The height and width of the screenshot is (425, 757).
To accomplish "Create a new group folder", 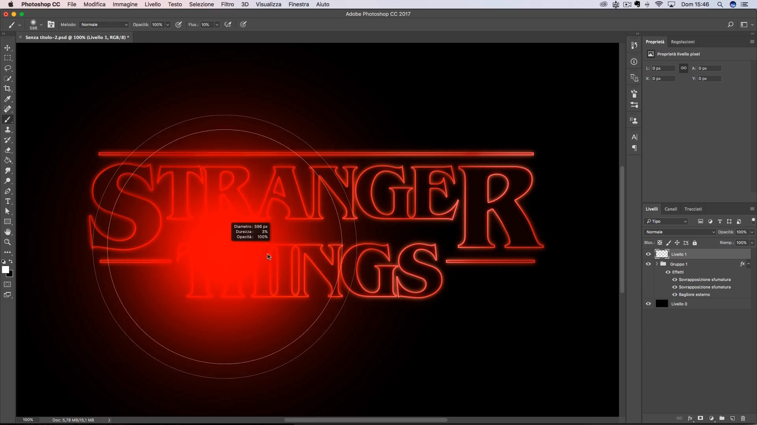I will (722, 418).
